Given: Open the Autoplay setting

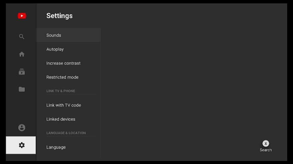Looking at the screenshot, I should click(x=55, y=49).
